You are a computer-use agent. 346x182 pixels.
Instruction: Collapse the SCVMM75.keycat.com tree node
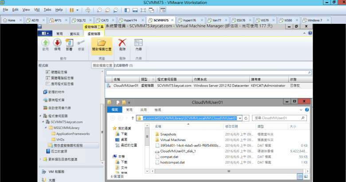tap(43, 121)
